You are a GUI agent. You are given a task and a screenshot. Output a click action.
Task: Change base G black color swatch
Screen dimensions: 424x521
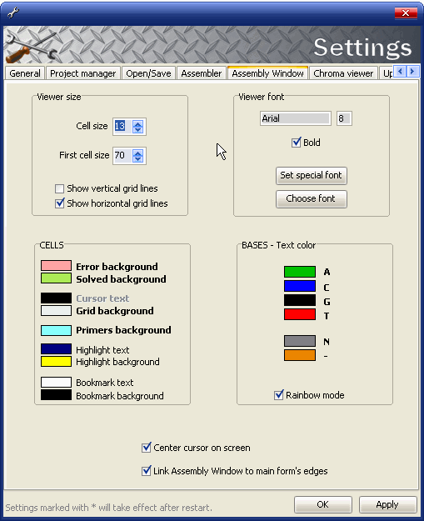click(300, 300)
